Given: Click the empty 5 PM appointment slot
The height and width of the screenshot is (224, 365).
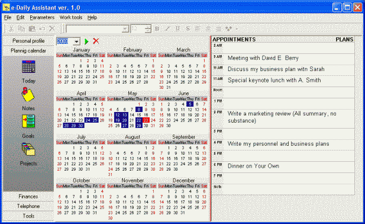Looking at the screenshot, I should tap(289, 156).
